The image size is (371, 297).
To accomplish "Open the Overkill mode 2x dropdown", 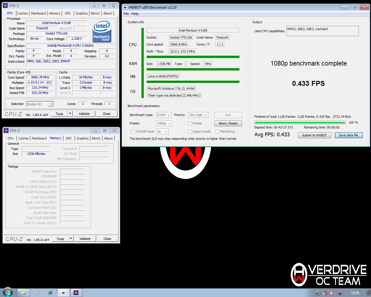I will coord(162,131).
